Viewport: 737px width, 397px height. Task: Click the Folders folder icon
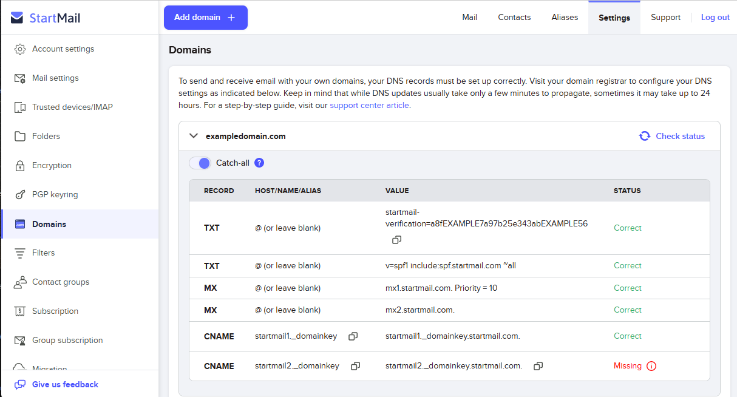tap(20, 137)
